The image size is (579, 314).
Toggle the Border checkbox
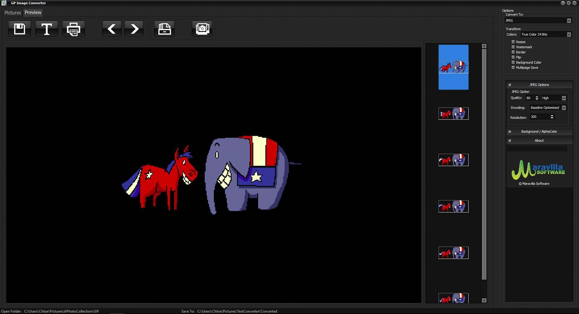click(513, 52)
